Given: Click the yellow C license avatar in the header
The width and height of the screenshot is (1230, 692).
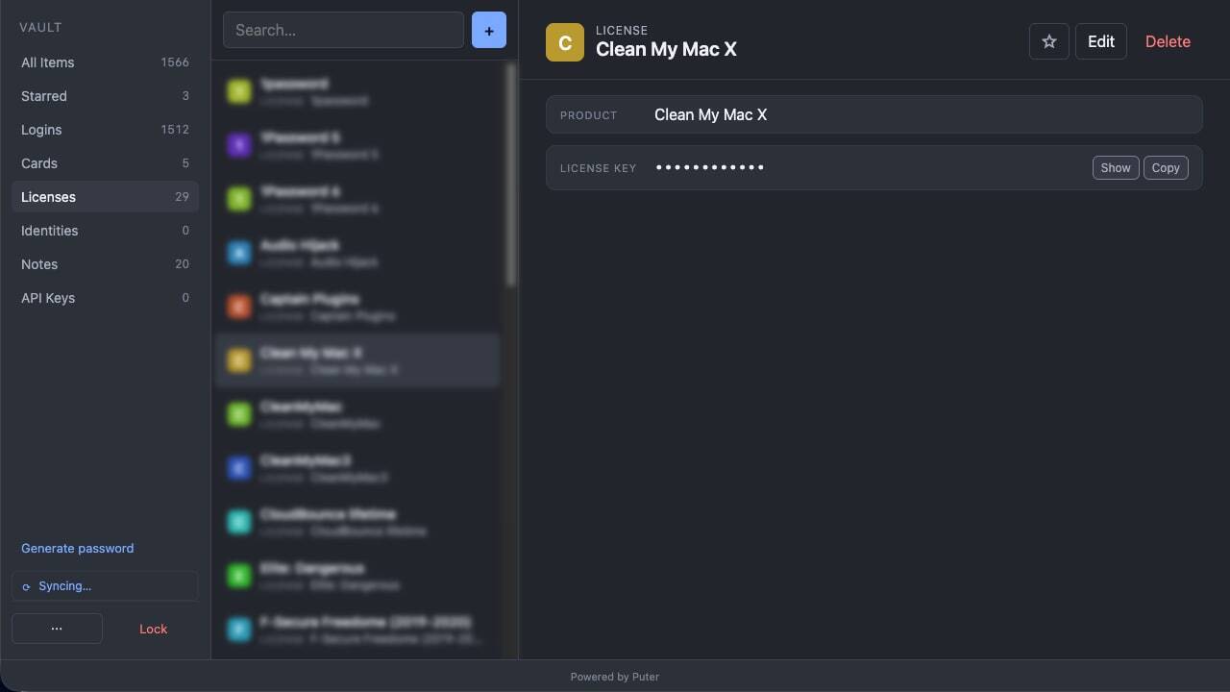Looking at the screenshot, I should [565, 42].
